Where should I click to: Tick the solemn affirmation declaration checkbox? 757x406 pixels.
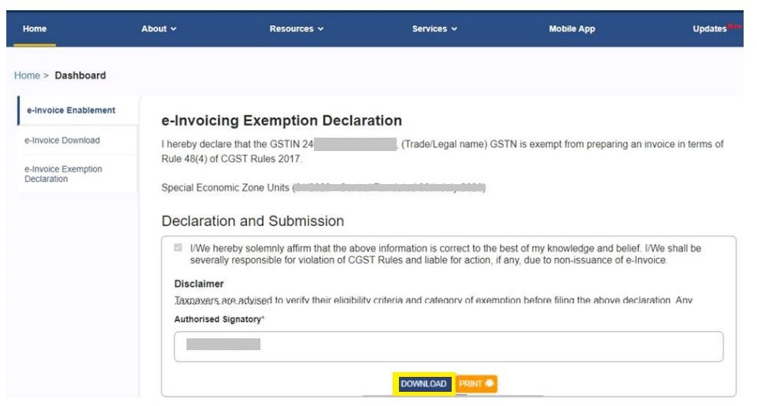(178, 248)
